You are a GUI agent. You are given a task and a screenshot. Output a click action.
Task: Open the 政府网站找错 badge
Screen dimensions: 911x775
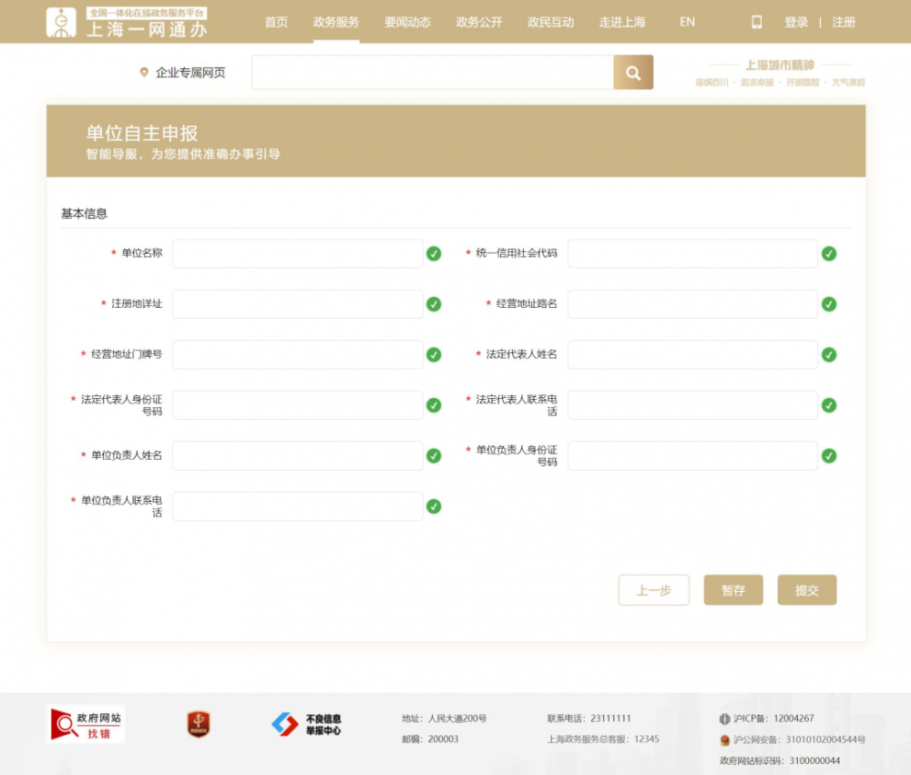[x=86, y=725]
